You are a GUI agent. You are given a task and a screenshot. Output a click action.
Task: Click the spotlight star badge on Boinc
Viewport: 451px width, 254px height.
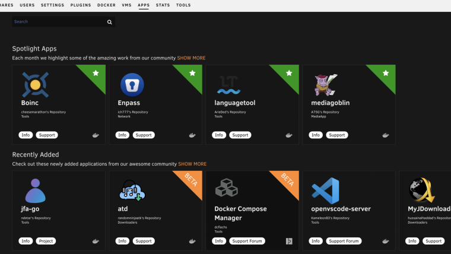(96, 73)
